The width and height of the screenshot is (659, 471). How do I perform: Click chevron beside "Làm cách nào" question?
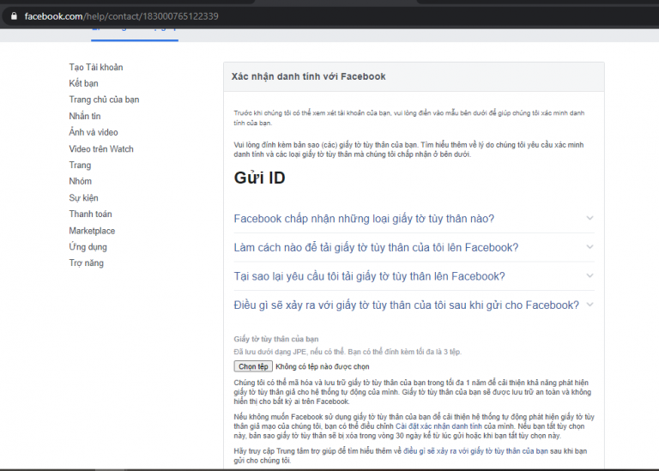click(589, 247)
